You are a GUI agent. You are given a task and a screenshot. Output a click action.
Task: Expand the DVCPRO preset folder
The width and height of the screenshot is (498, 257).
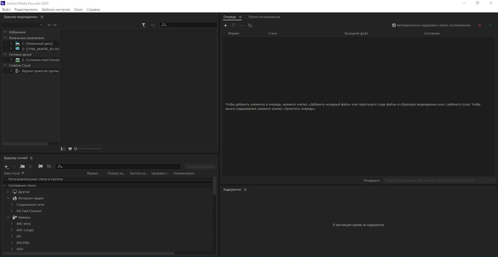tap(12, 243)
